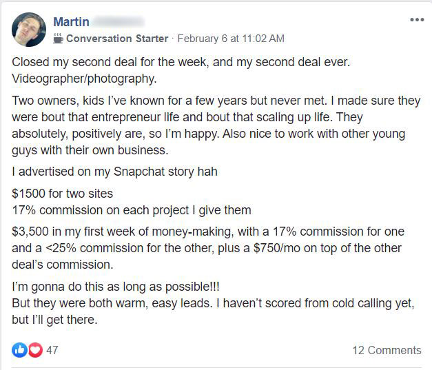Open the three-dots post options menu
The width and height of the screenshot is (432, 370).
tap(417, 19)
